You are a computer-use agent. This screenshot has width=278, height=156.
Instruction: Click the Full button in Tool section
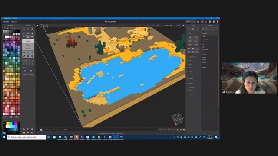[190, 37]
